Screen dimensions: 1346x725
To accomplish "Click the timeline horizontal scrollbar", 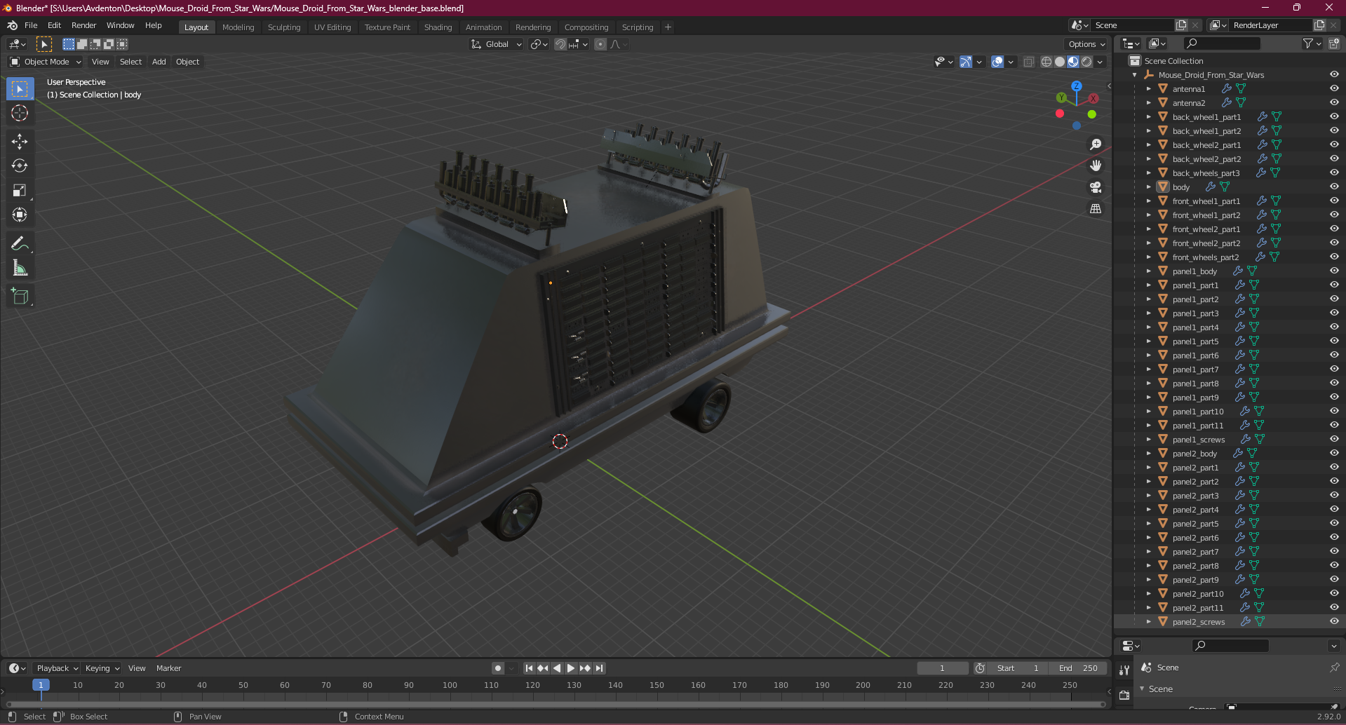I will [x=556, y=704].
